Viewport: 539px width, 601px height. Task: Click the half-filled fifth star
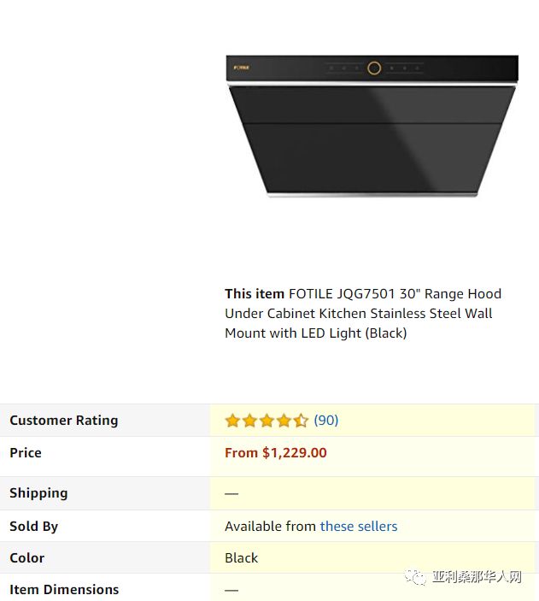301,421
